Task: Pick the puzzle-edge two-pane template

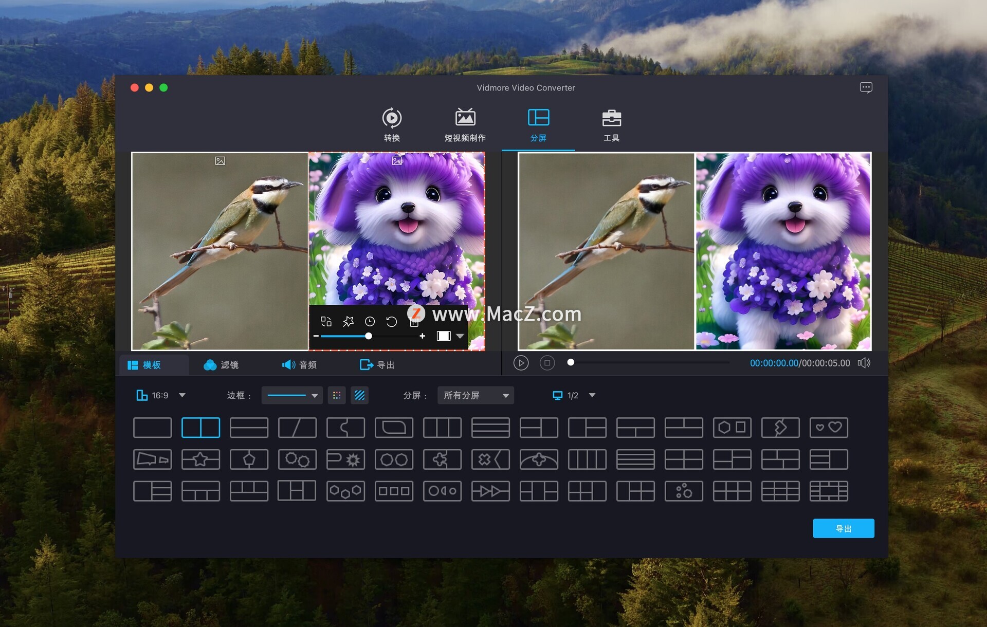Action: 345,428
